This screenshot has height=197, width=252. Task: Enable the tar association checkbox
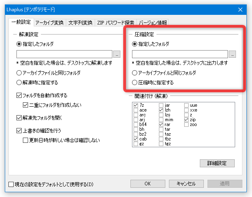click(161, 129)
